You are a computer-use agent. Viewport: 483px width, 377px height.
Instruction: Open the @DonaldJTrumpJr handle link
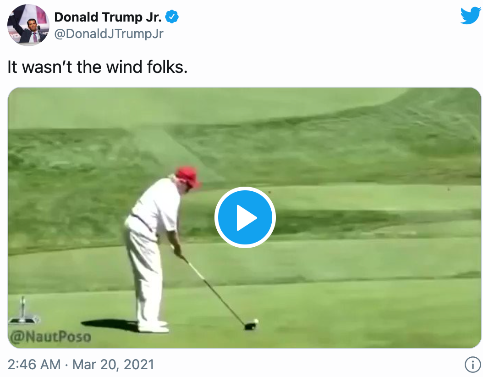coord(109,33)
